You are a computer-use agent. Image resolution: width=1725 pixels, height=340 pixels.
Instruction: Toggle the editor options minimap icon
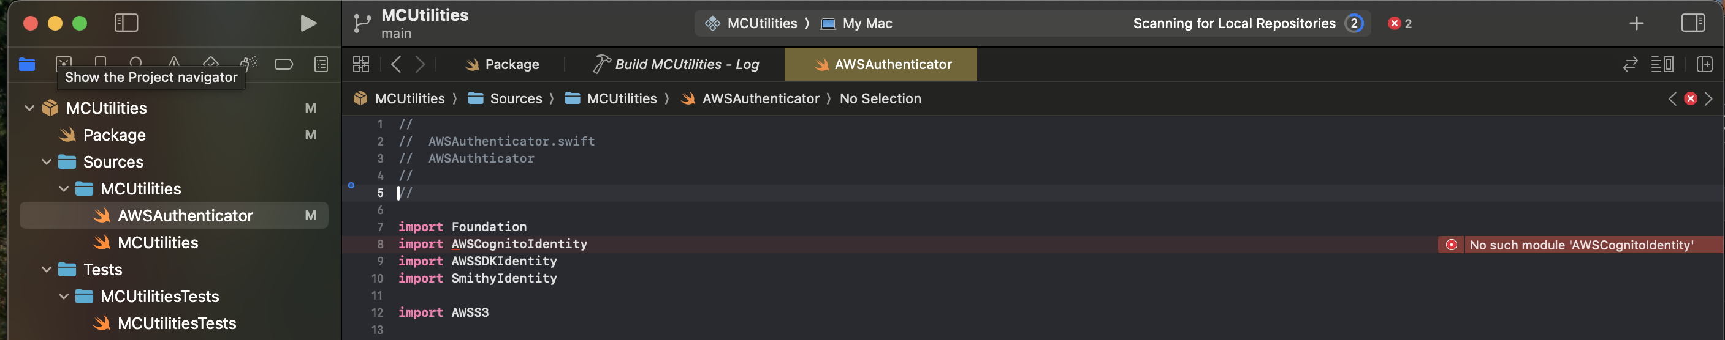click(x=1662, y=64)
